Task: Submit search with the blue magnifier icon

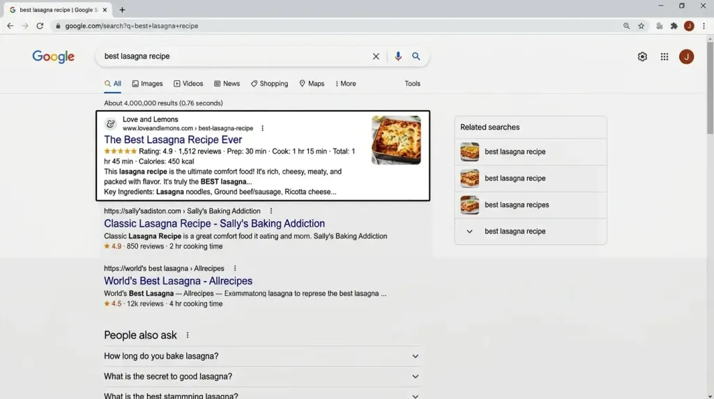Action: pos(416,56)
